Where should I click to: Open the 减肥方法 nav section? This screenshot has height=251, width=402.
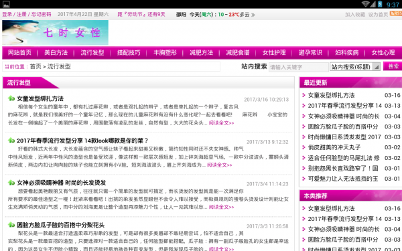pyautogui.click(x=202, y=52)
